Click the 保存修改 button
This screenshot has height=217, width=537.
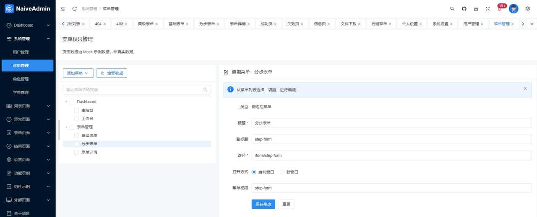[263, 204]
